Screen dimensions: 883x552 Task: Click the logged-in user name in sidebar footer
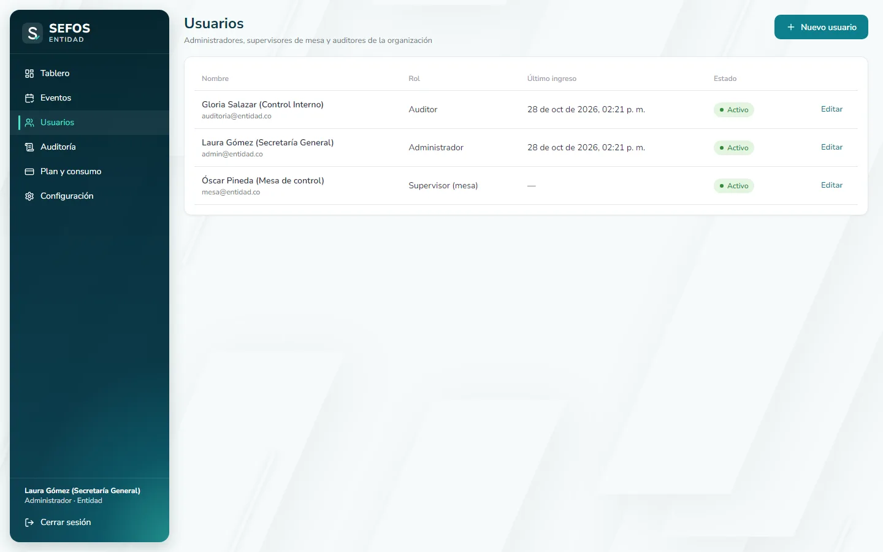coord(82,491)
